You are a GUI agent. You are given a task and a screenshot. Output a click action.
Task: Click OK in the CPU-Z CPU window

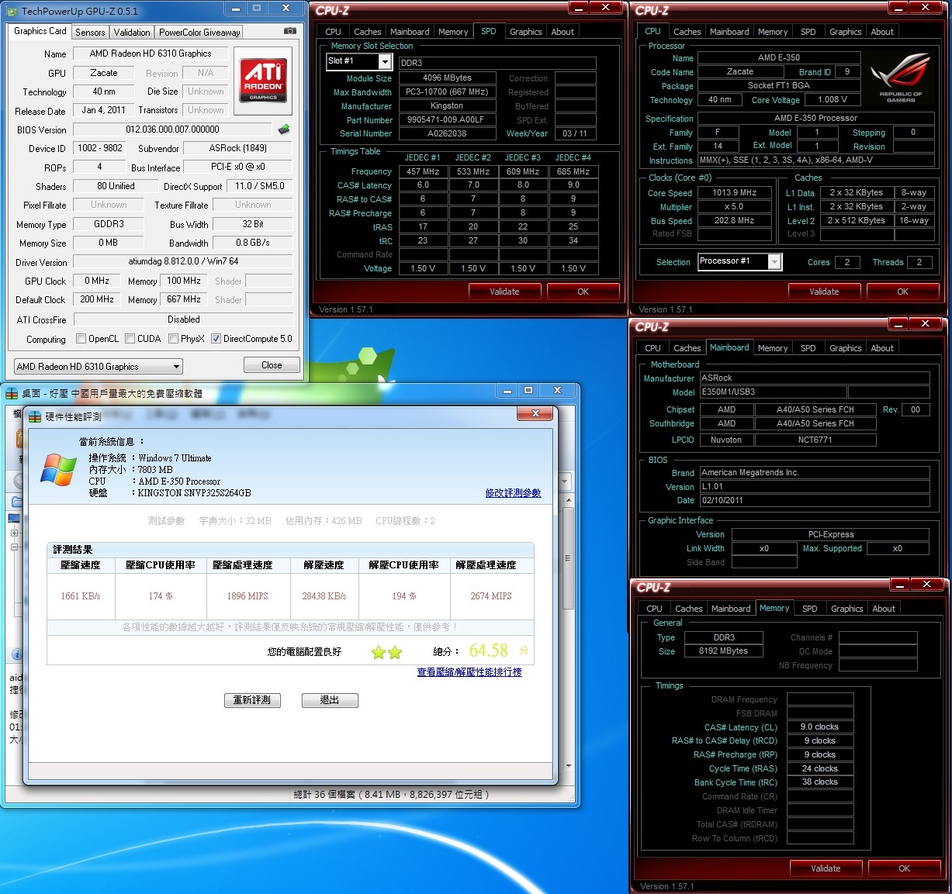click(x=903, y=292)
